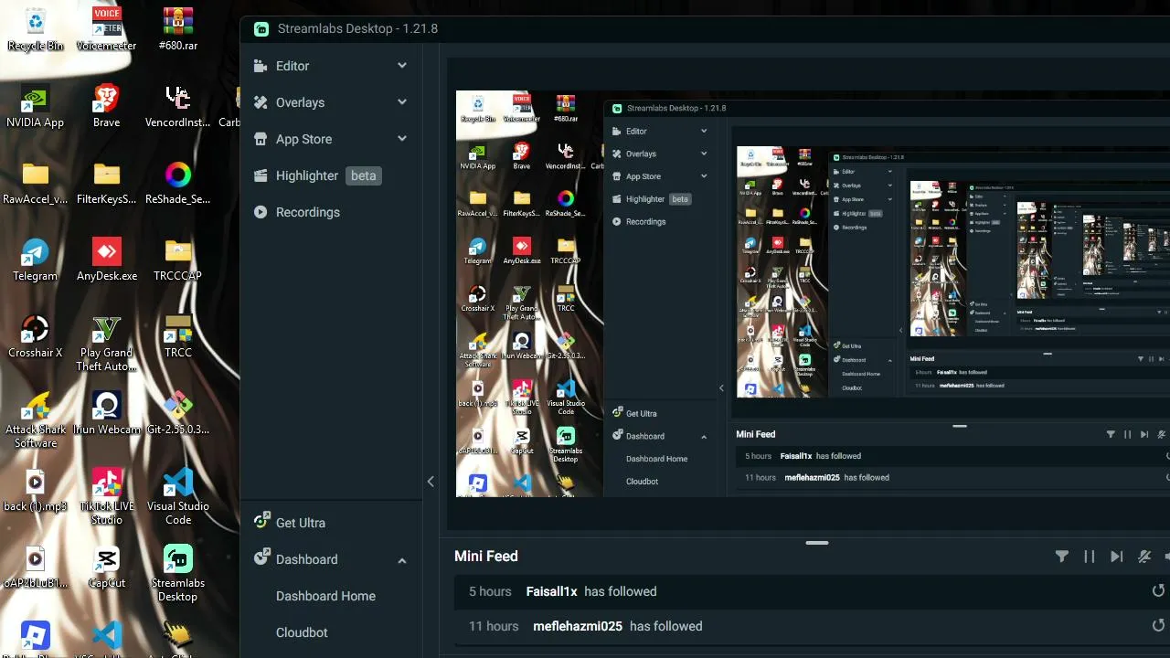Image resolution: width=1170 pixels, height=658 pixels.
Task: Click the '11 hours' timestamp
Action: (494, 626)
